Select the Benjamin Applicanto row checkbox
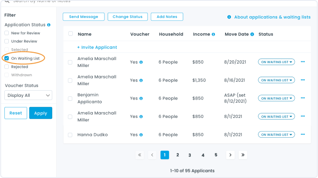 70,99
